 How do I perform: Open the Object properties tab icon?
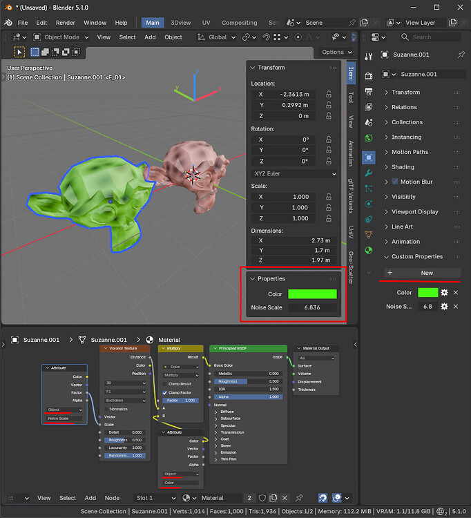[369, 157]
